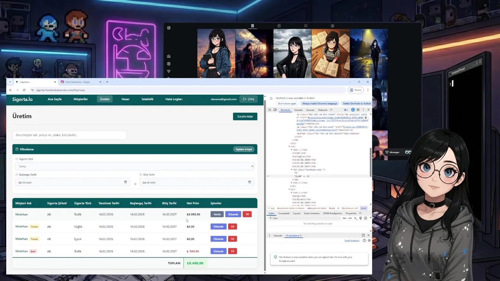This screenshot has width=500, height=281.
Task: Click the browser forward arrow
Action: click(17, 90)
